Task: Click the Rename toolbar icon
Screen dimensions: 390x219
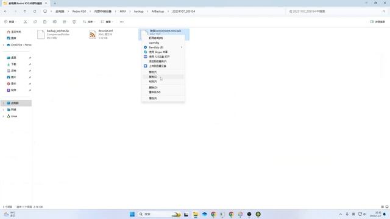Action: pyautogui.click(x=54, y=22)
